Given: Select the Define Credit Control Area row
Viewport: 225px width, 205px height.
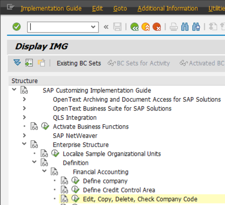Looking at the screenshot, I should coord(119,190).
